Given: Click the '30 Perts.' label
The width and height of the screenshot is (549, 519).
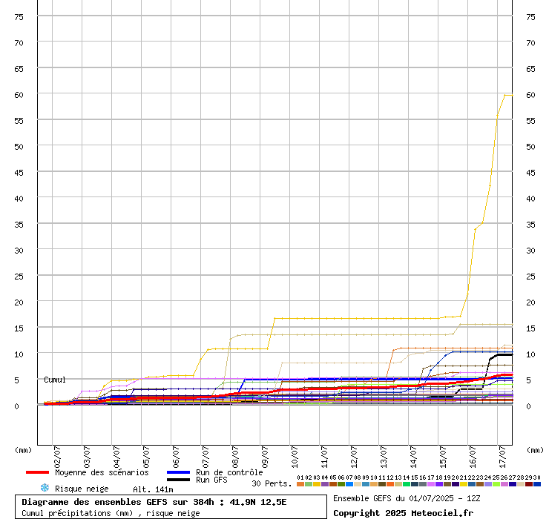Looking at the screenshot, I should tap(272, 483).
